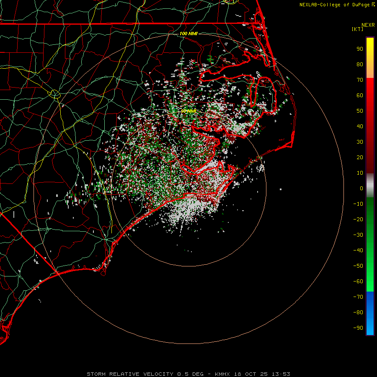This screenshot has width=377, height=377.
Task: Click the NEXLAB-College of DuPage header text
Action: [x=337, y=5]
